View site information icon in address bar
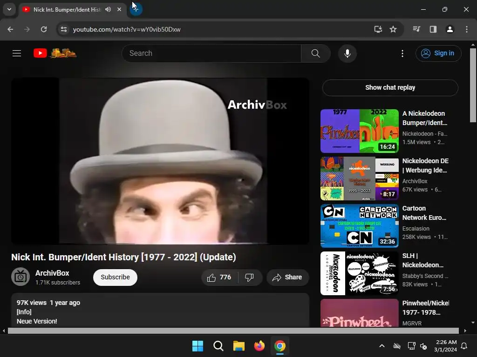The height and width of the screenshot is (357, 477). pos(64,29)
